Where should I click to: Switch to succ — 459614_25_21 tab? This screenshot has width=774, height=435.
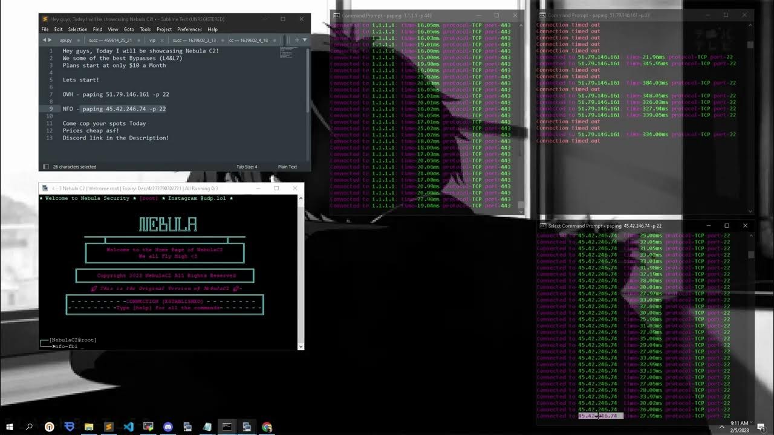click(109, 40)
